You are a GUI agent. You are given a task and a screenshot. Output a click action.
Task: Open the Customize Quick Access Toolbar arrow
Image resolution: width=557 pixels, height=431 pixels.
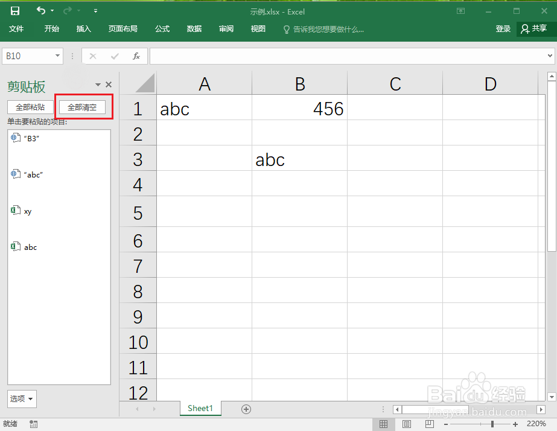(95, 10)
